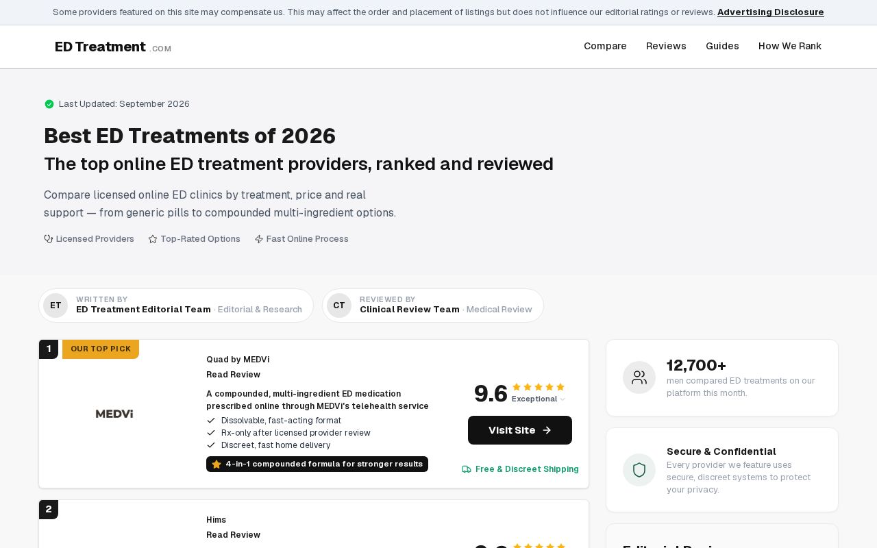Click the CT reviewer avatar
The height and width of the screenshot is (548, 877).
[339, 306]
